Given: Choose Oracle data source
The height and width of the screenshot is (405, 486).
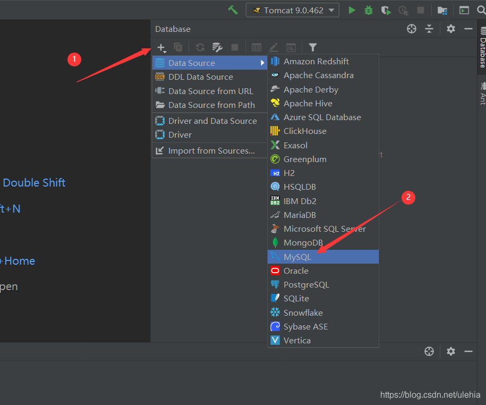Looking at the screenshot, I should tap(323, 271).
